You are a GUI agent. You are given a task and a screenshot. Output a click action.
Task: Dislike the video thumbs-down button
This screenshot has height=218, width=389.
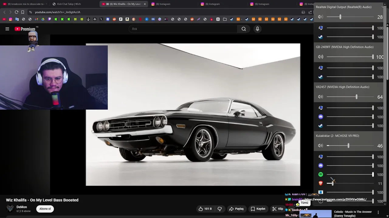pyautogui.click(x=220, y=209)
